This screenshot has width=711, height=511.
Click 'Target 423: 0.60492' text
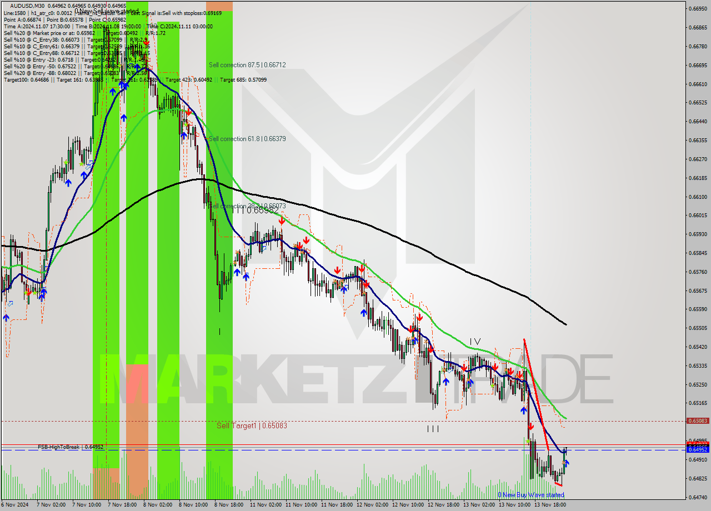pyautogui.click(x=189, y=79)
